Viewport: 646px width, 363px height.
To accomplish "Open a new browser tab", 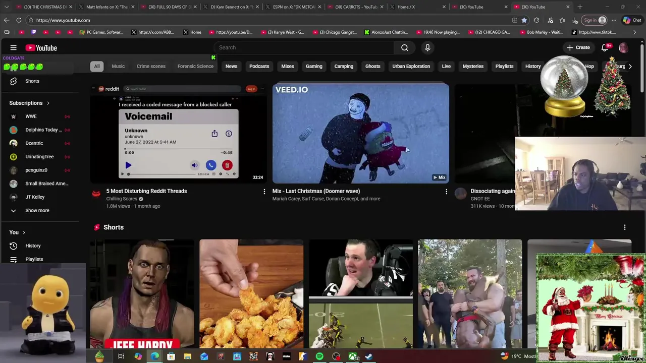I will click(580, 7).
